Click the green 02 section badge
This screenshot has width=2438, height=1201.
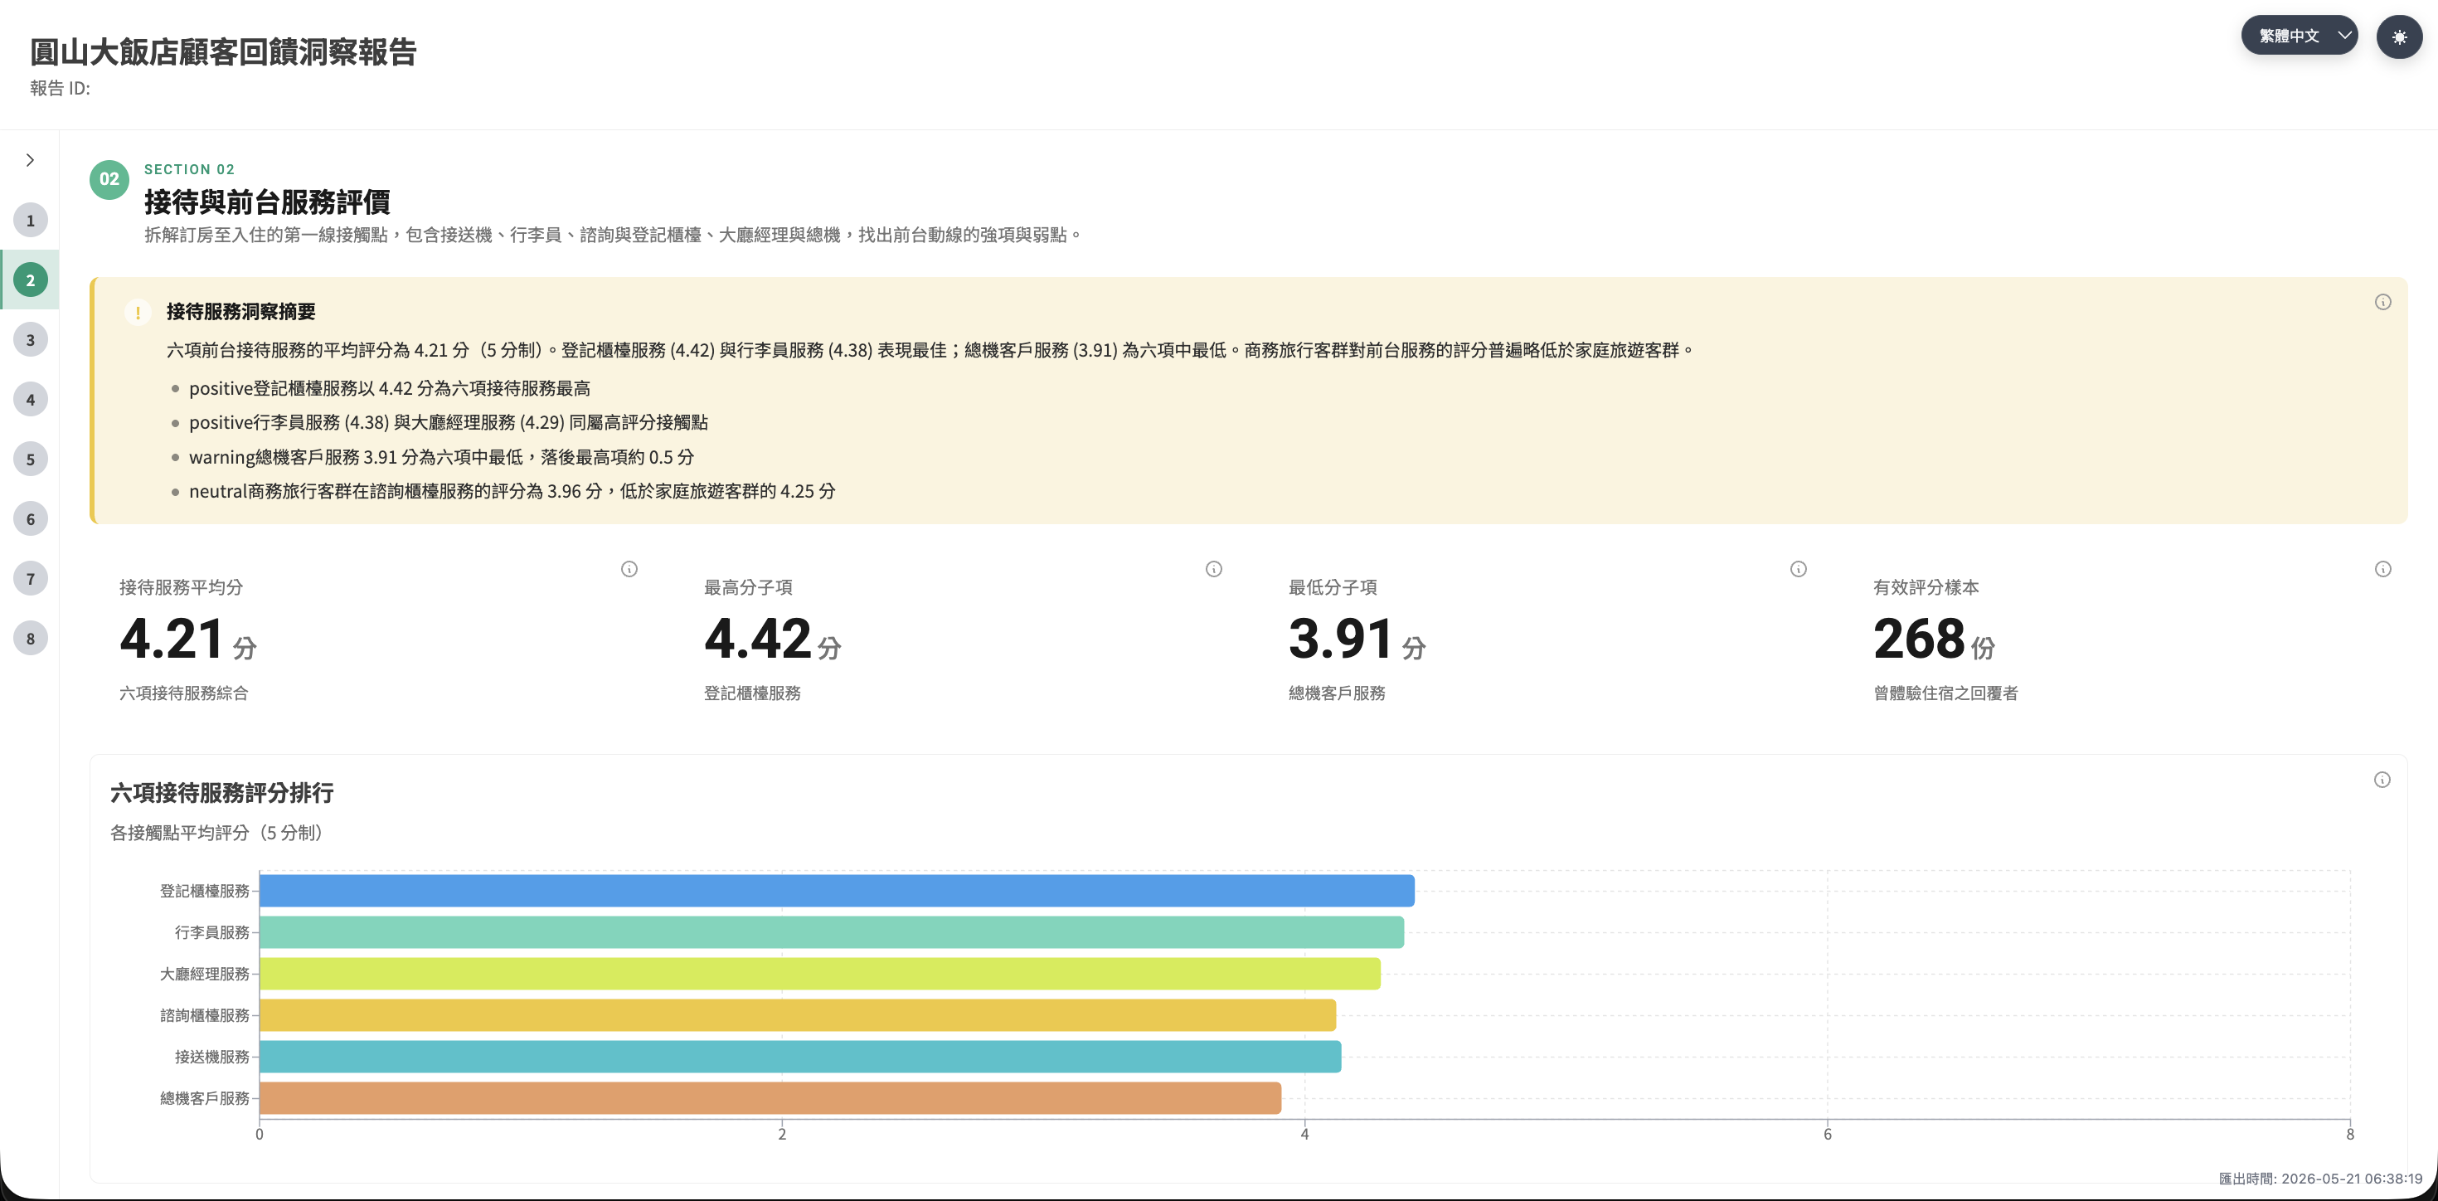pyautogui.click(x=109, y=179)
